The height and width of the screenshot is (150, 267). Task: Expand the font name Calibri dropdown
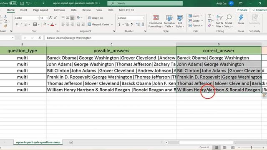pos(38,18)
